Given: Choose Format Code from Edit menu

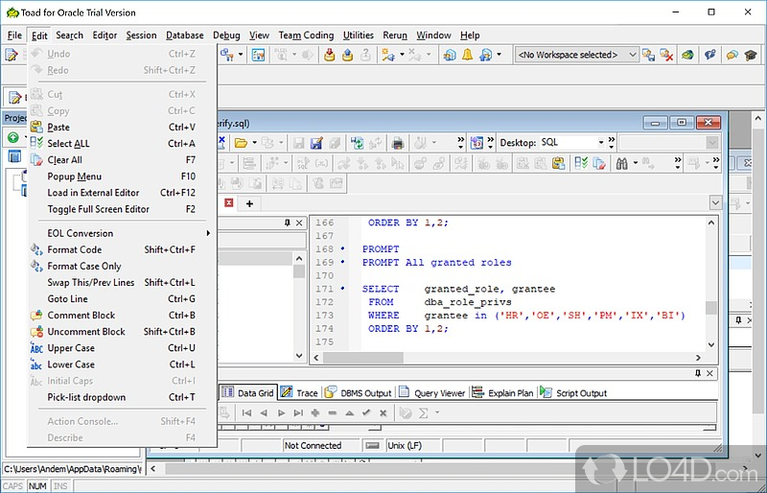Looking at the screenshot, I should 75,249.
